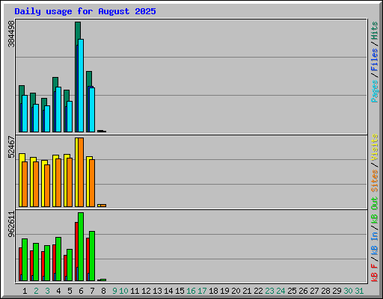The width and height of the screenshot is (383, 299).
Task: Click day 24 on the x-axis
Action: coord(281,291)
